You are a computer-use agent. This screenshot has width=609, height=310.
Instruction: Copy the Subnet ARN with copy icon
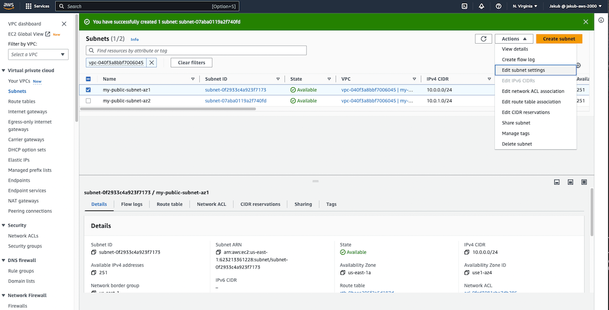[x=218, y=252]
